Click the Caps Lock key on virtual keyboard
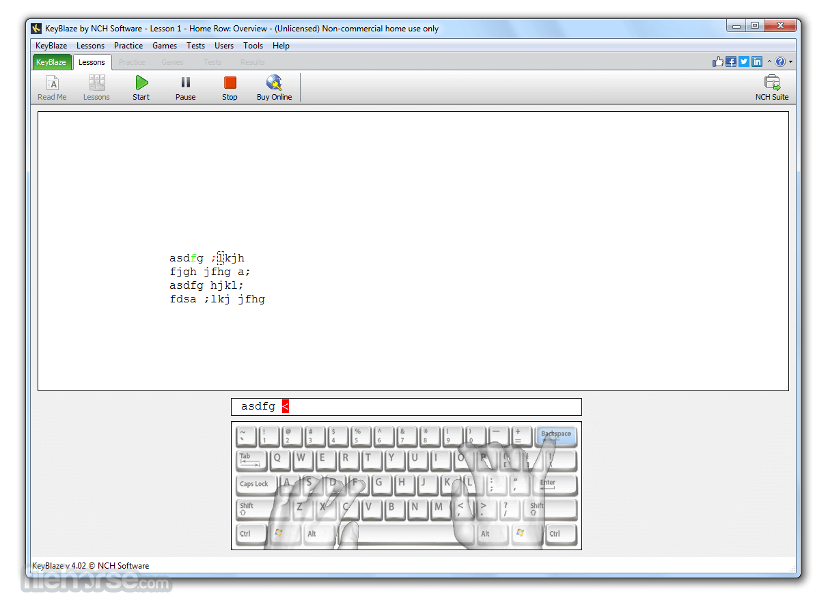Viewport: 828px width, 613px height. point(254,485)
